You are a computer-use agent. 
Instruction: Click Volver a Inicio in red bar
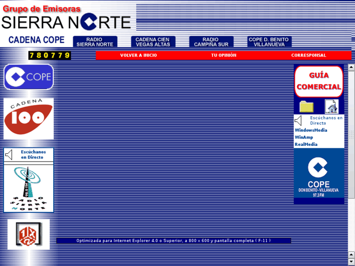(x=138, y=55)
